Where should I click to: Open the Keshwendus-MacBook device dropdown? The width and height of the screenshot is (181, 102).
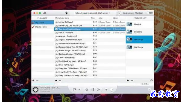pyautogui.click(x=135, y=13)
